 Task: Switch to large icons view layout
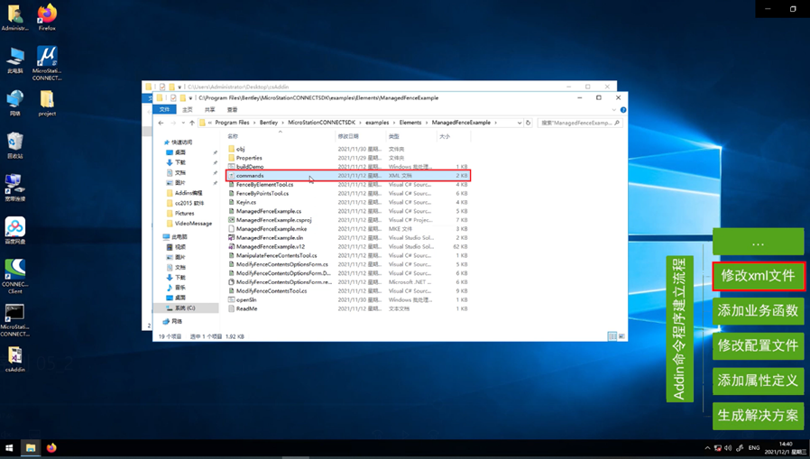point(621,336)
